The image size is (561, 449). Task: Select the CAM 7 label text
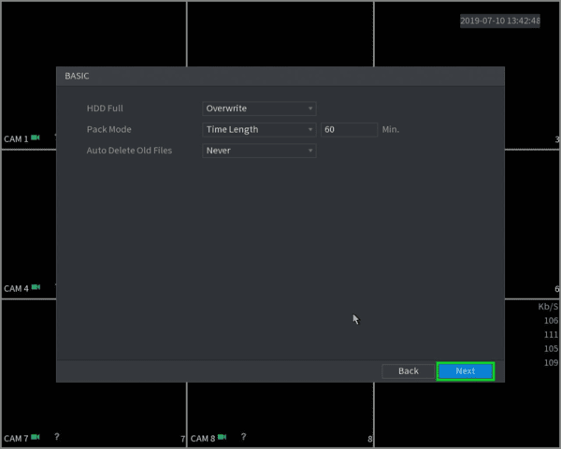(16, 439)
